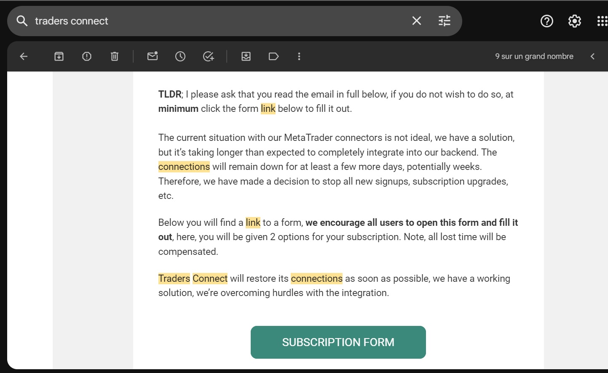This screenshot has height=373, width=608.
Task: Mark the email as unread
Action: (153, 56)
